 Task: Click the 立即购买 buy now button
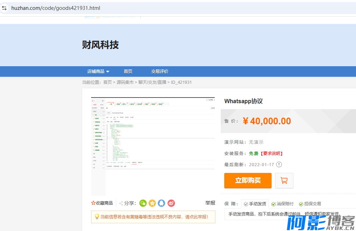[x=248, y=181]
